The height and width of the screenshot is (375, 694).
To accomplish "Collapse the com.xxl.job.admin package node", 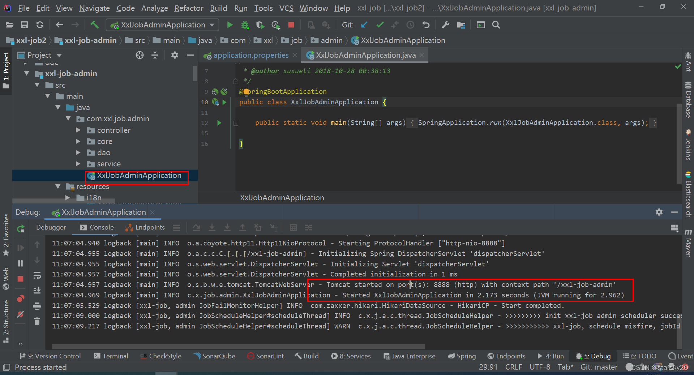I will pos(68,119).
